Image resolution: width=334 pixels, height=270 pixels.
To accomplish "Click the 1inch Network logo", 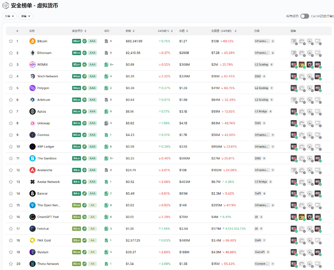I will point(32,76).
